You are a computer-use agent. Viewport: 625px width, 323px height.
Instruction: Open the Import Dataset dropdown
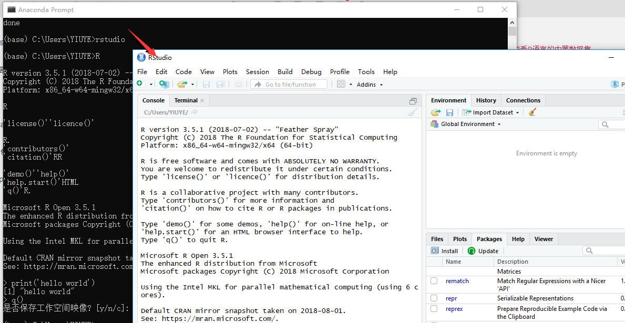(490, 113)
